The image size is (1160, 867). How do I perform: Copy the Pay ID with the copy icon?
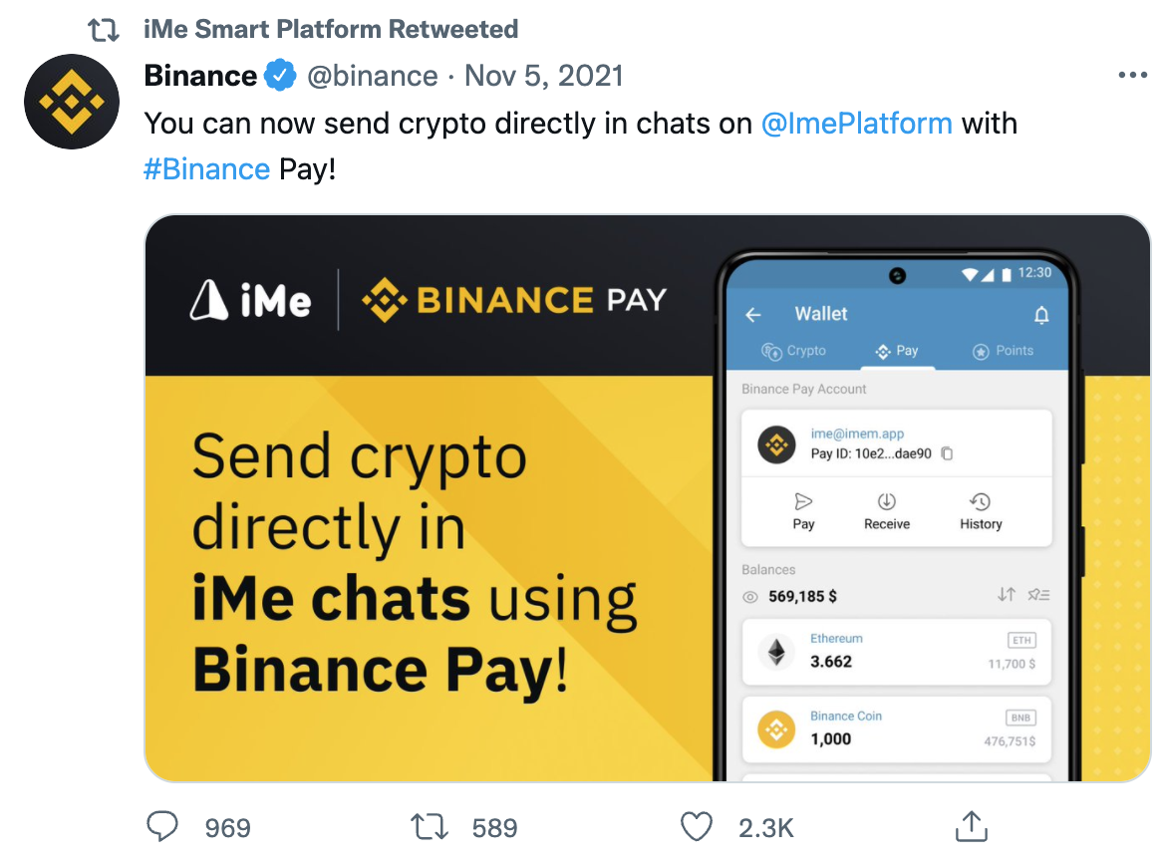click(x=947, y=451)
